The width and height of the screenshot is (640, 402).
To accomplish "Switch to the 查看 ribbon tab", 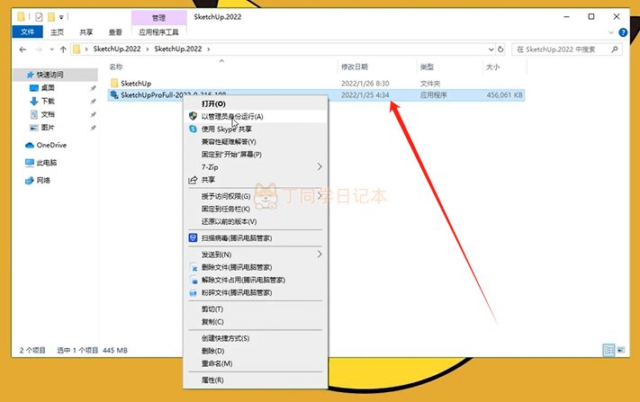I will [x=115, y=31].
